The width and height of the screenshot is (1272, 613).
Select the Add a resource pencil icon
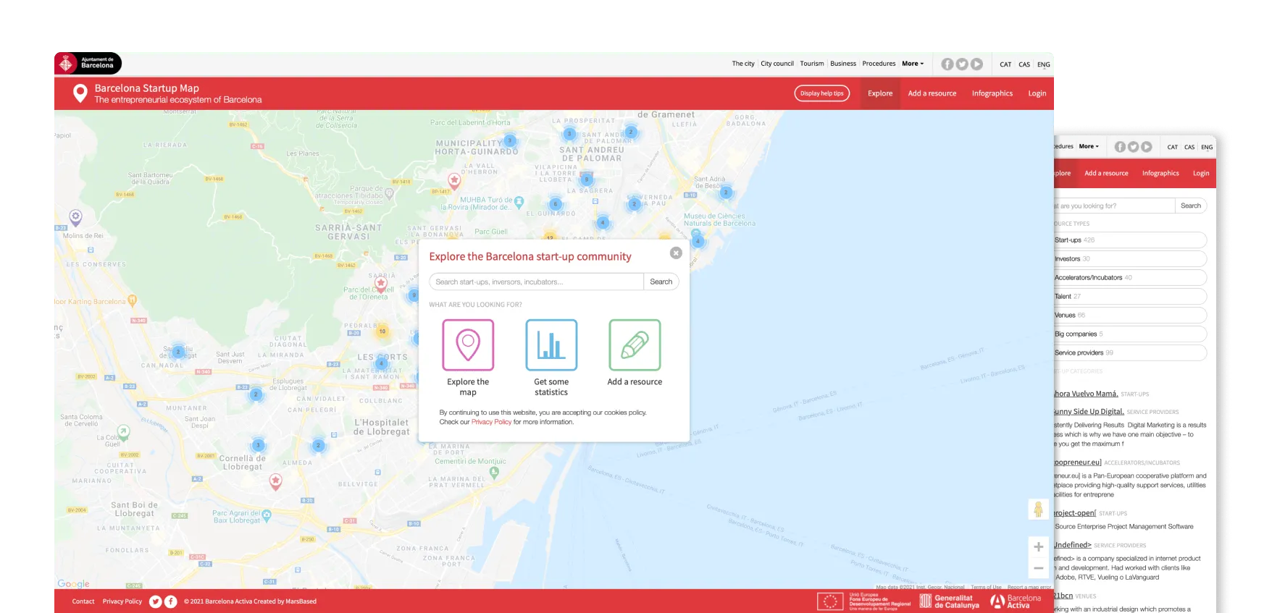635,345
